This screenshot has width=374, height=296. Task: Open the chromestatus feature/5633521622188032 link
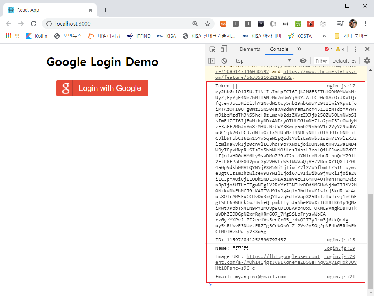click(286, 75)
